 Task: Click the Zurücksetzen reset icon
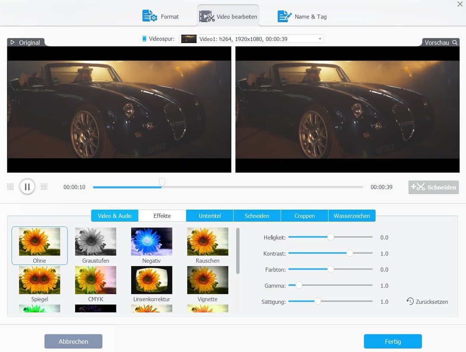click(x=410, y=301)
